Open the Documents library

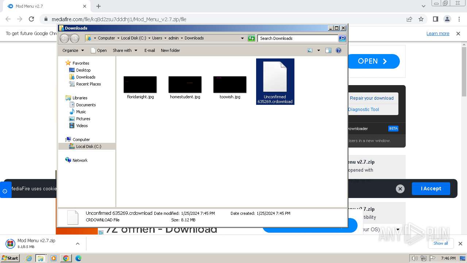pyautogui.click(x=86, y=105)
